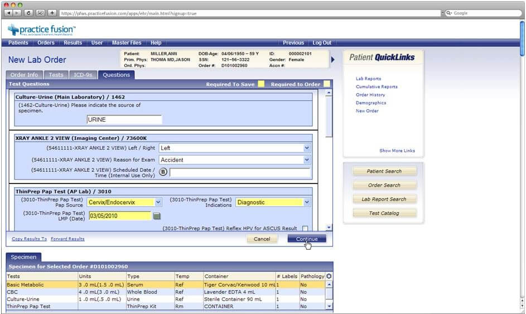The image size is (526, 314).
Task: Switch to the ICD-9s tab
Action: pos(83,75)
